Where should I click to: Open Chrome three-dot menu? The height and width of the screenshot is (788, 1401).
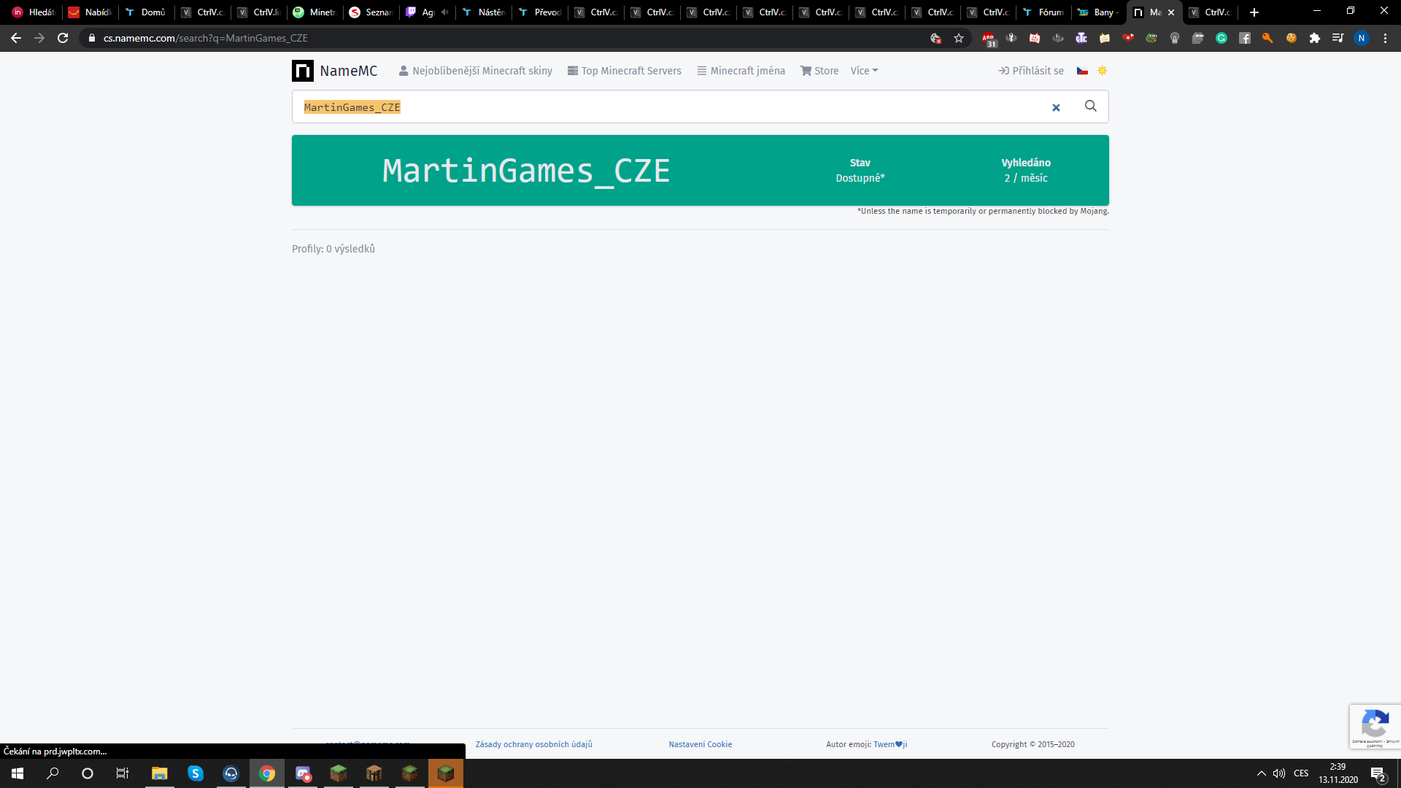click(1385, 38)
